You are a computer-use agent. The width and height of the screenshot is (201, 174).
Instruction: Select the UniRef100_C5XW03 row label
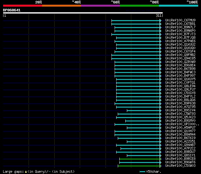click(180, 166)
